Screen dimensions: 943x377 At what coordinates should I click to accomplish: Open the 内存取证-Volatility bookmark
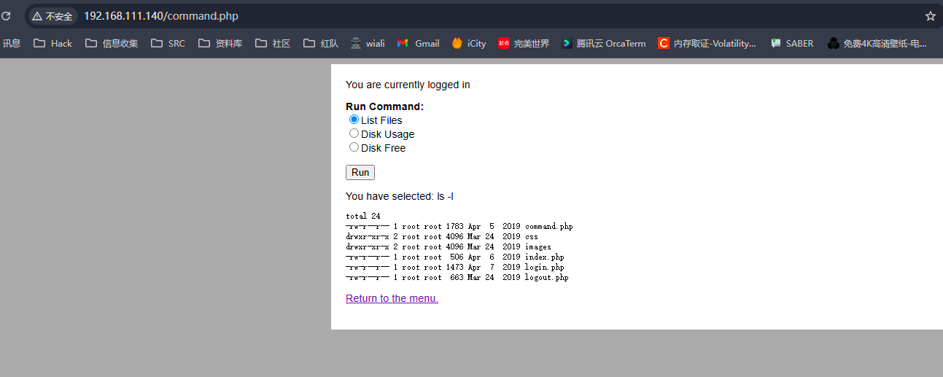pos(707,43)
